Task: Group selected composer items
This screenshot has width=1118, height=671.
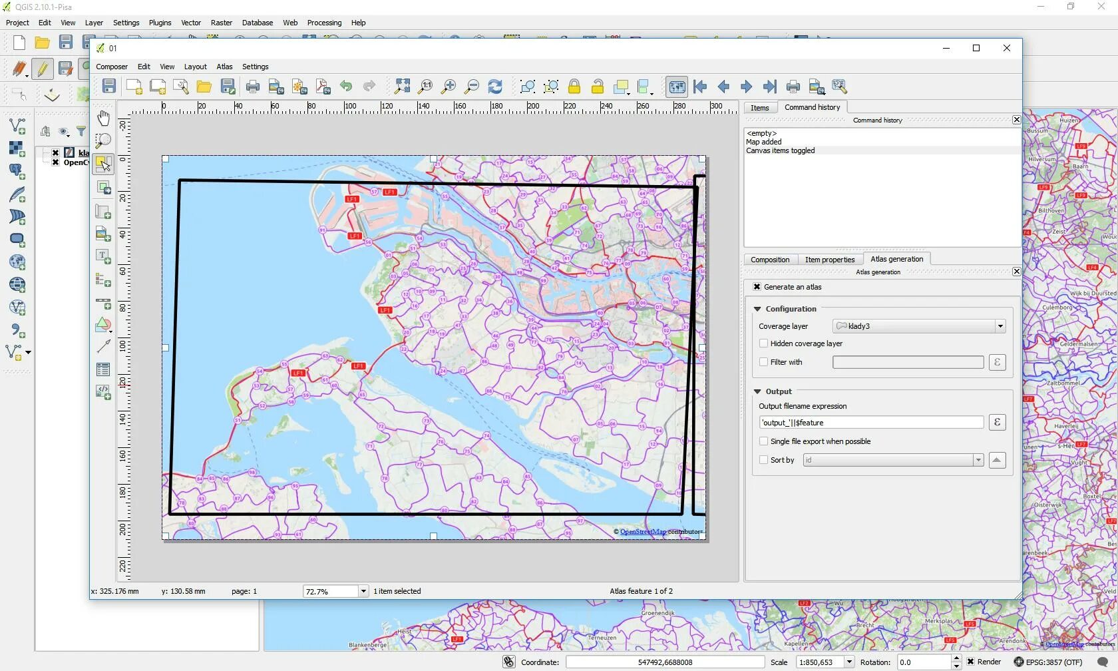Action: tap(528, 86)
